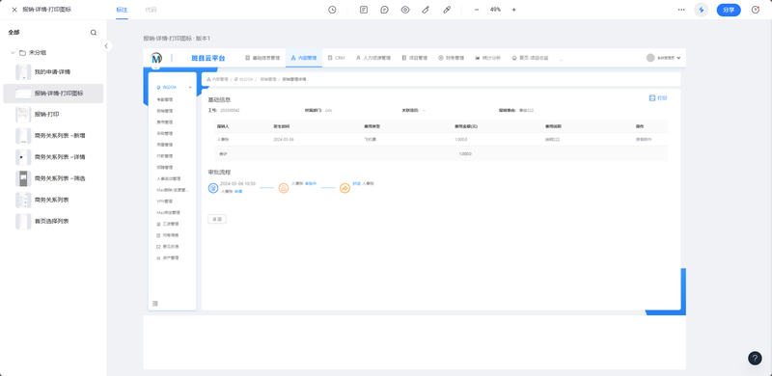Image resolution: width=772 pixels, height=376 pixels.
Task: Open the help question mark button
Action: click(x=755, y=358)
